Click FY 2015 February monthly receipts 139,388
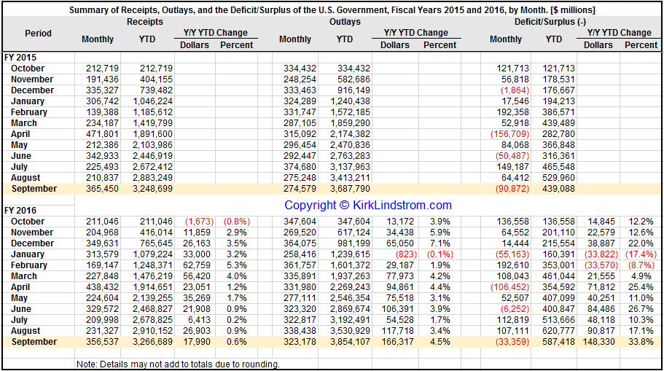Image resolution: width=664 pixels, height=371 pixels. [x=102, y=112]
